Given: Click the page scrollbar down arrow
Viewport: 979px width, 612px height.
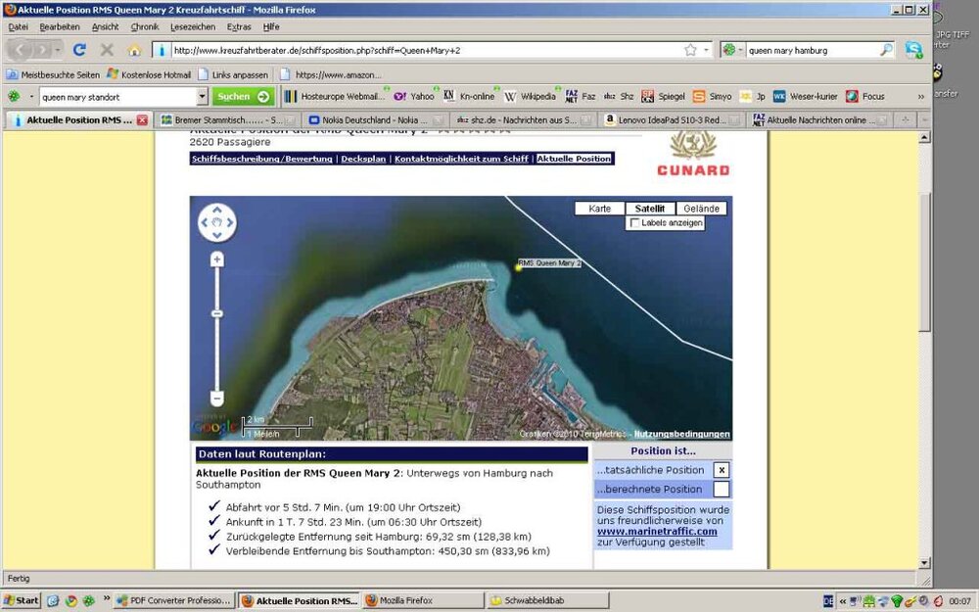Looking at the screenshot, I should click(x=925, y=563).
